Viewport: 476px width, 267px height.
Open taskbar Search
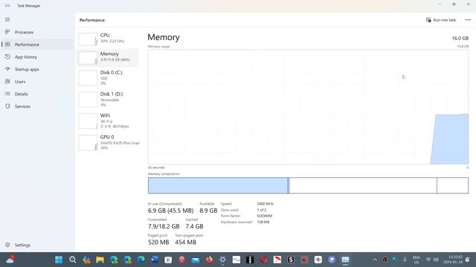(73, 260)
